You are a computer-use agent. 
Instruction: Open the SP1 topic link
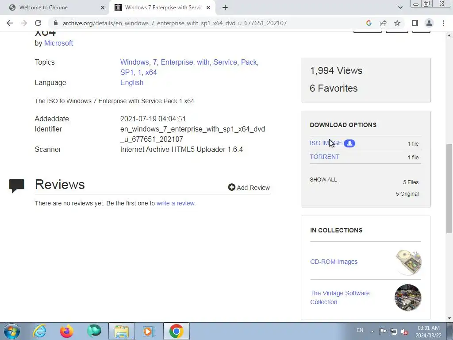[x=127, y=72]
